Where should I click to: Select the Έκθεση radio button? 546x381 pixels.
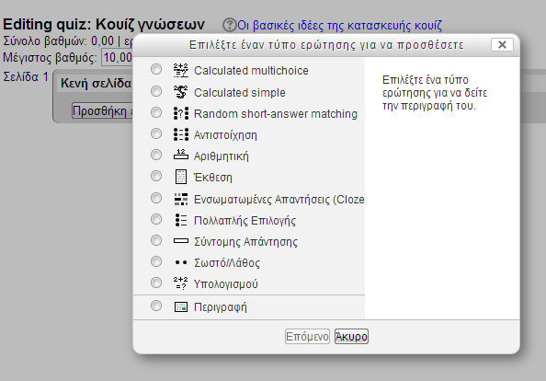point(156,176)
